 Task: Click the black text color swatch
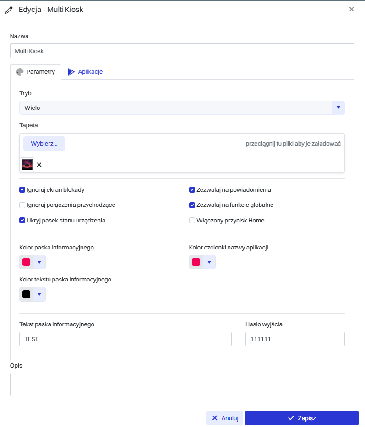27,294
